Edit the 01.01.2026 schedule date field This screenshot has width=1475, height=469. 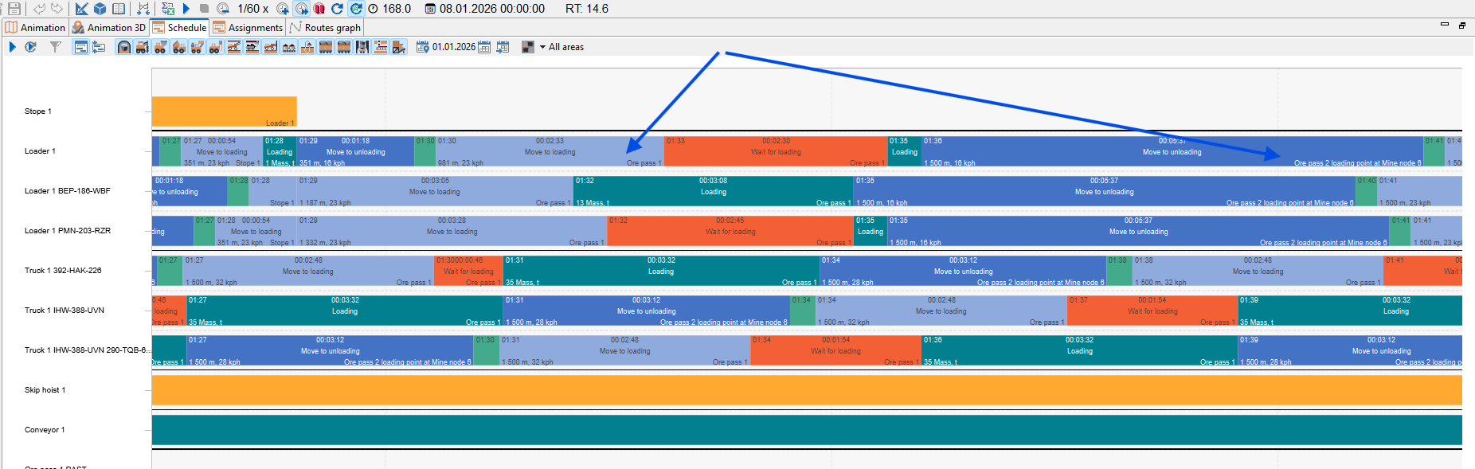(454, 47)
